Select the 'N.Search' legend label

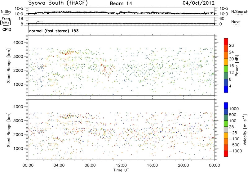(239, 11)
